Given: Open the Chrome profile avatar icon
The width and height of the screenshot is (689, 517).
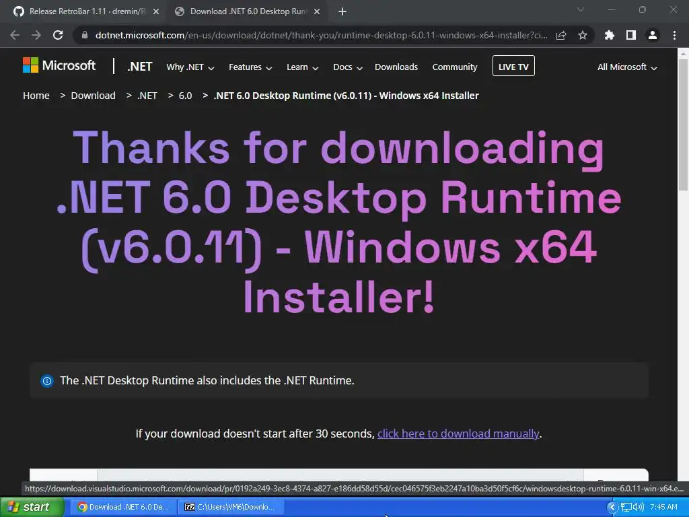Looking at the screenshot, I should 653,35.
